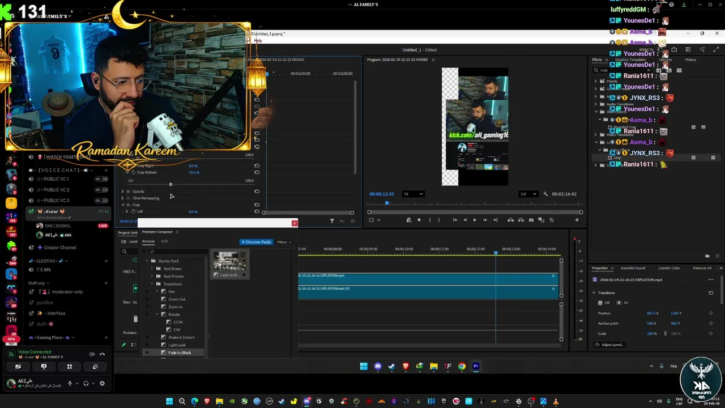Open Program monitor settings wrench
Image resolution: width=725 pixels, height=408 pixels.
(545, 194)
